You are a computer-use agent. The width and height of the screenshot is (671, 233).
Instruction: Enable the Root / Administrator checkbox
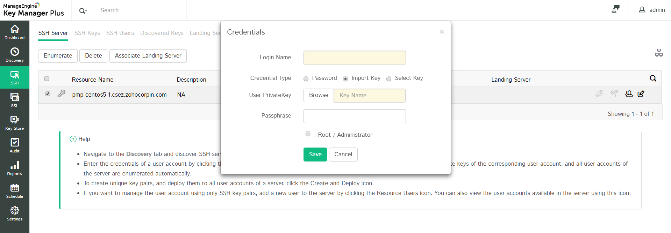click(x=308, y=134)
